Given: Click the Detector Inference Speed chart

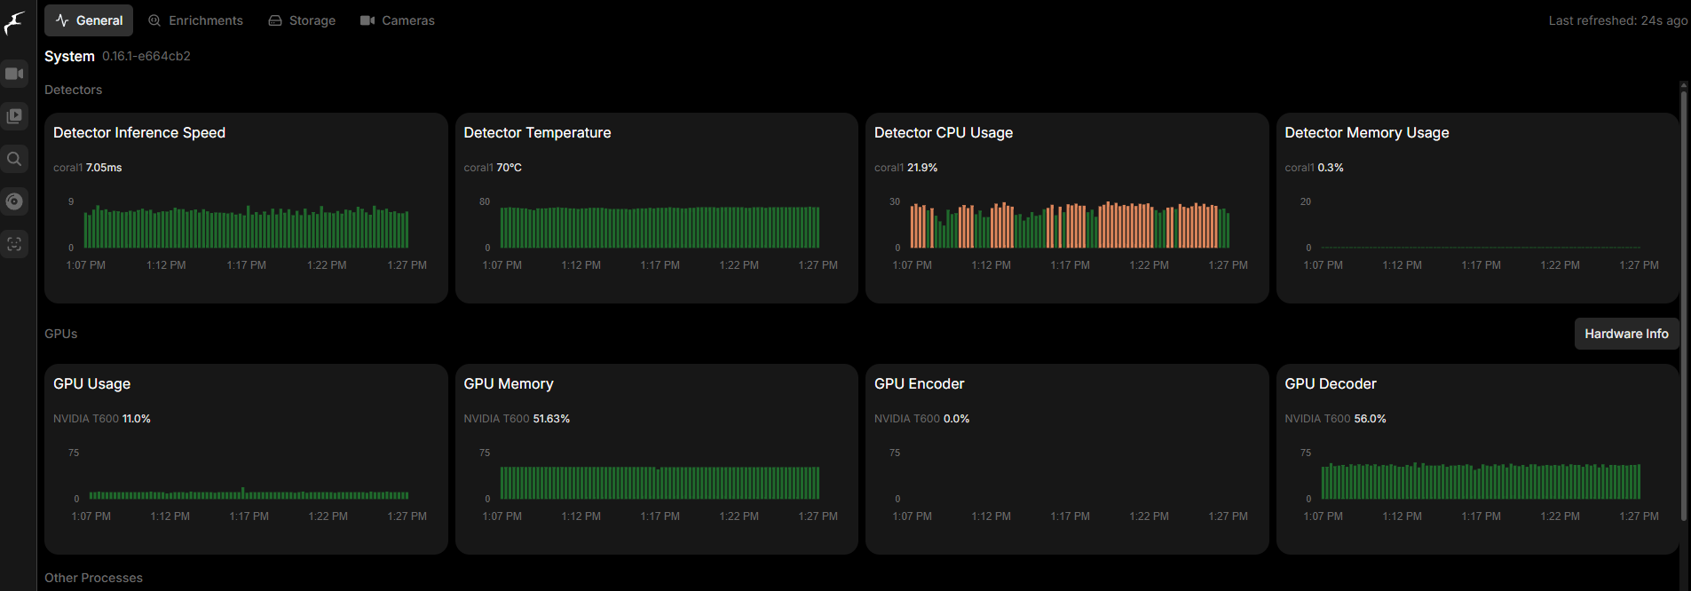Looking at the screenshot, I should [246, 227].
